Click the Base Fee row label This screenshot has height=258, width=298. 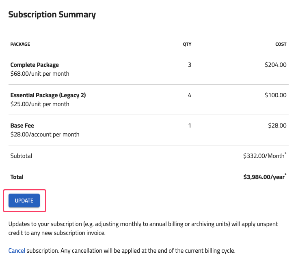22,126
